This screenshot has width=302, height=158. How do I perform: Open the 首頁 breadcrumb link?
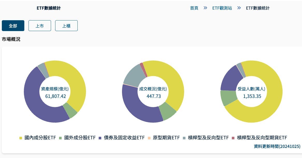coord(194,8)
